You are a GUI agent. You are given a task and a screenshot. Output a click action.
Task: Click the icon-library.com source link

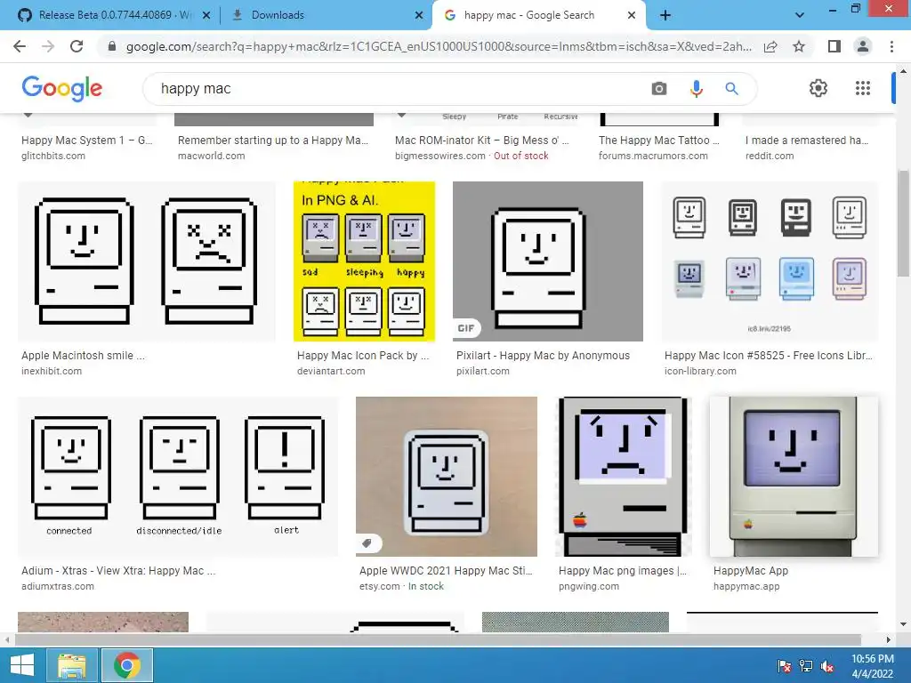pyautogui.click(x=700, y=371)
